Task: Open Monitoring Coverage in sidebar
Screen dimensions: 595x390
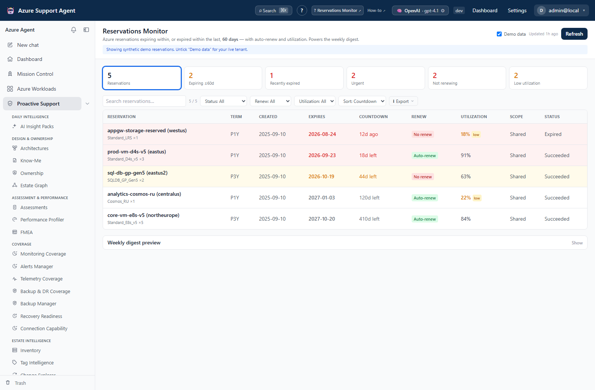Action: (43, 254)
